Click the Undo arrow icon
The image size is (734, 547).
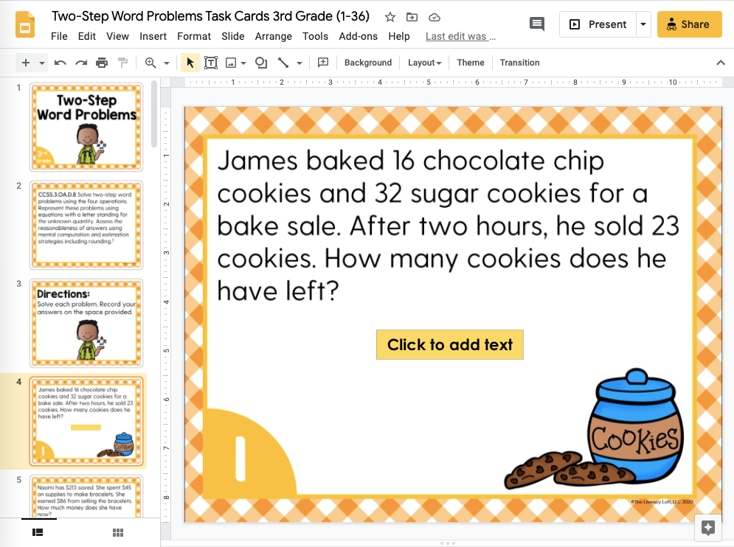[60, 63]
